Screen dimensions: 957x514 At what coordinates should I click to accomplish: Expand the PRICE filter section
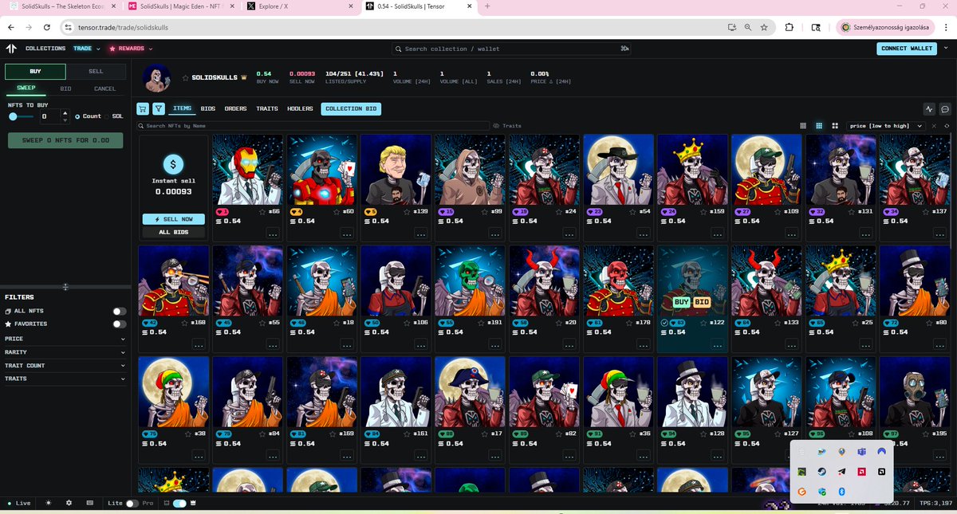[65, 339]
